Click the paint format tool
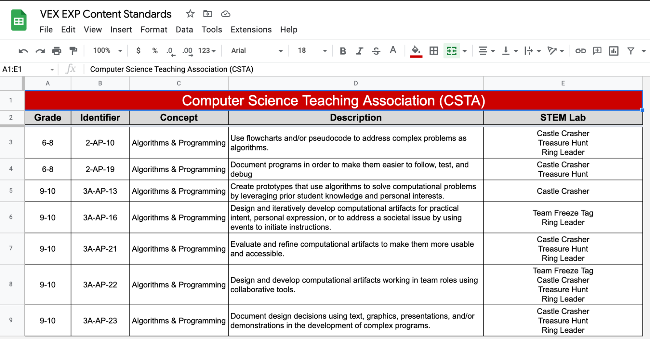This screenshot has height=339, width=650. 73,51
